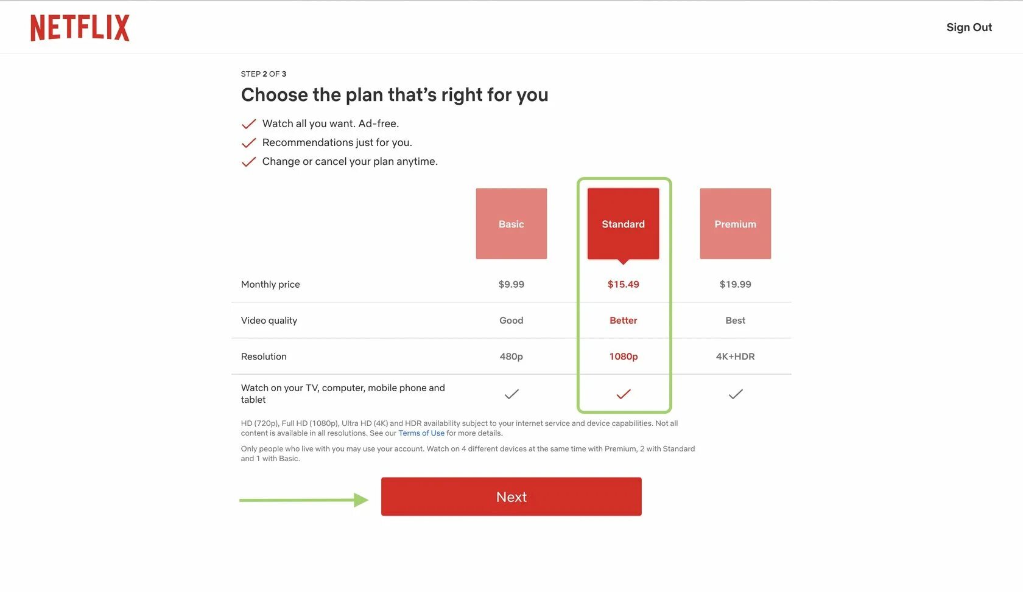Sign out of the account
This screenshot has width=1023, height=592.
point(969,27)
